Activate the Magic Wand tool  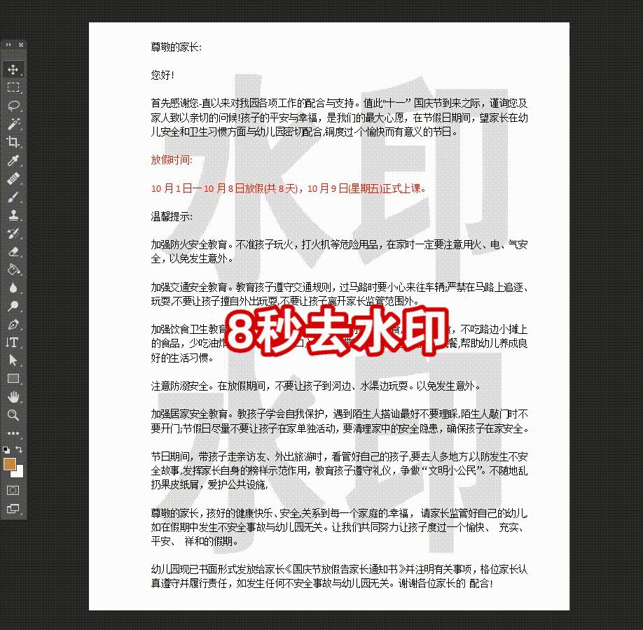(x=13, y=124)
